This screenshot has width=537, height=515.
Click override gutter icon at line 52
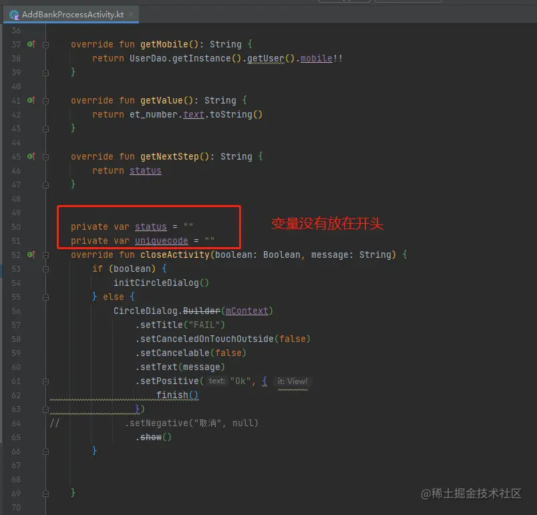[x=31, y=254]
